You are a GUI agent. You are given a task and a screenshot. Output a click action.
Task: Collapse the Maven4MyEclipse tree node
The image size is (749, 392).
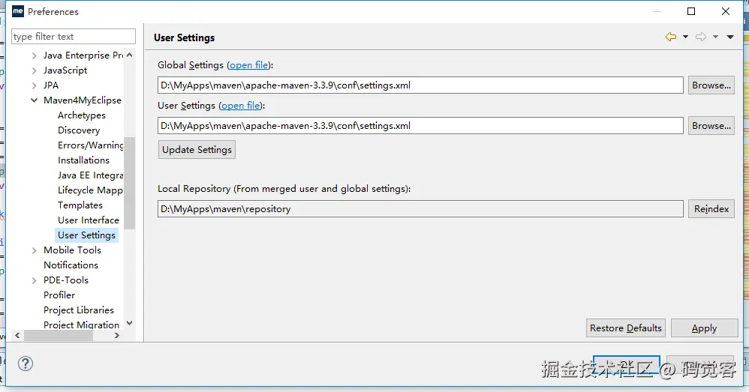(x=34, y=100)
